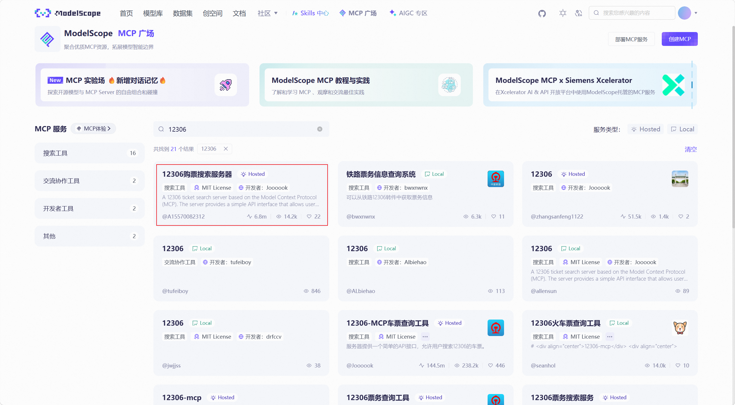Image resolution: width=735 pixels, height=405 pixels.
Task: Filter by 开发者工具 category
Action: point(90,208)
